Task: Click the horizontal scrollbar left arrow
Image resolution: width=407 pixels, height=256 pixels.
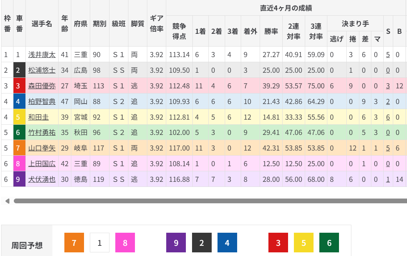Action: [6, 201]
